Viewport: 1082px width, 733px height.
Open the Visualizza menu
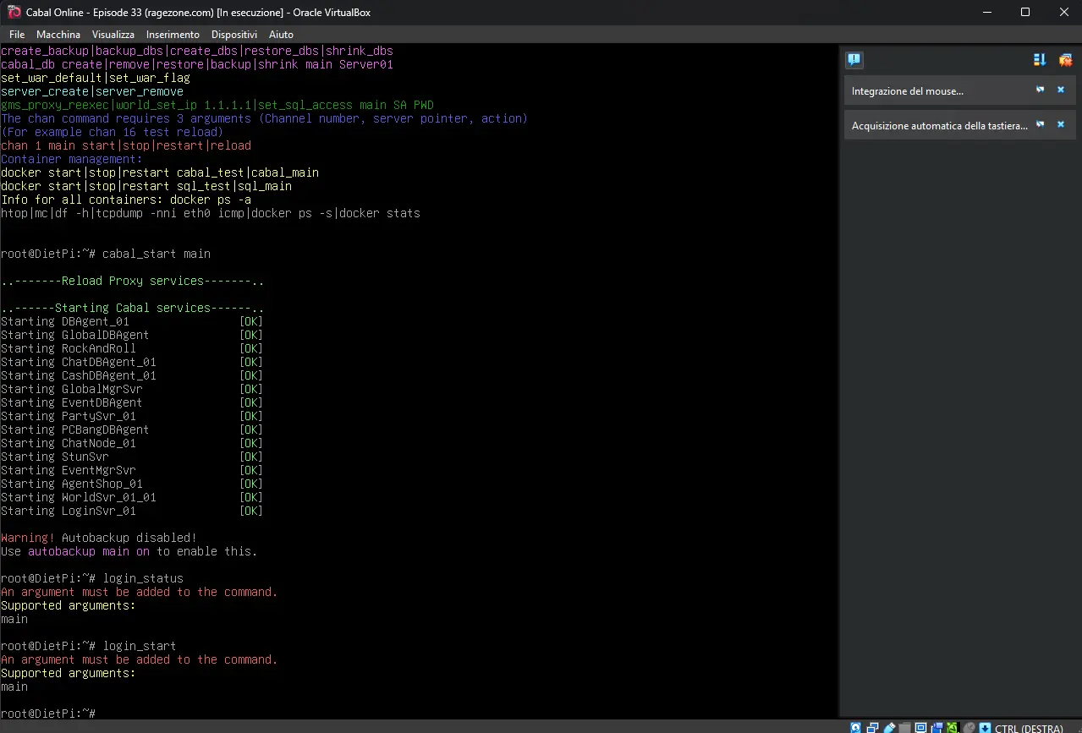point(113,35)
